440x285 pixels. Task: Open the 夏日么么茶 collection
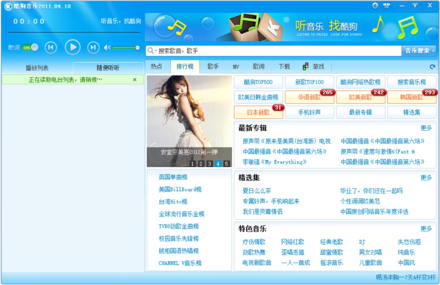click(x=257, y=191)
